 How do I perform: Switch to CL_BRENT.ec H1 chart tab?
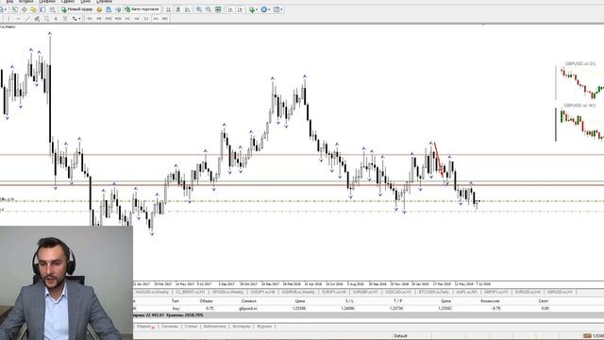tap(191, 292)
